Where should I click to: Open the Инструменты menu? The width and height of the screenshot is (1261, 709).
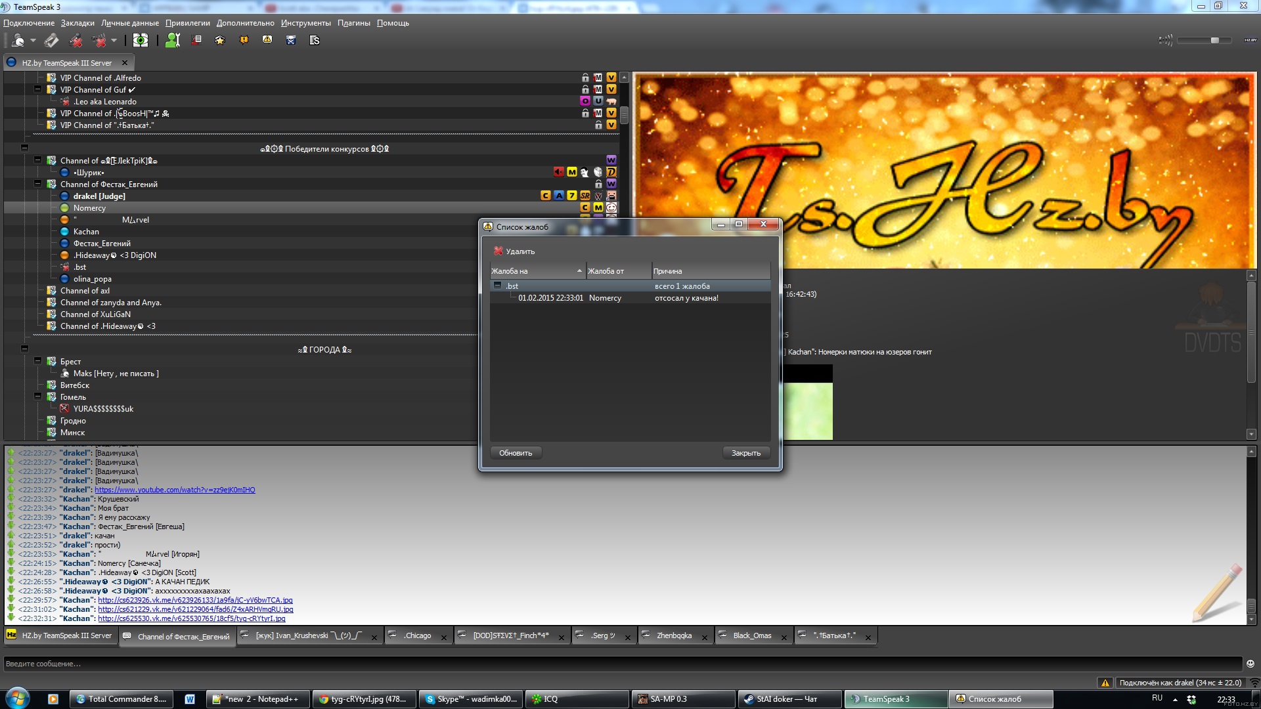point(306,23)
